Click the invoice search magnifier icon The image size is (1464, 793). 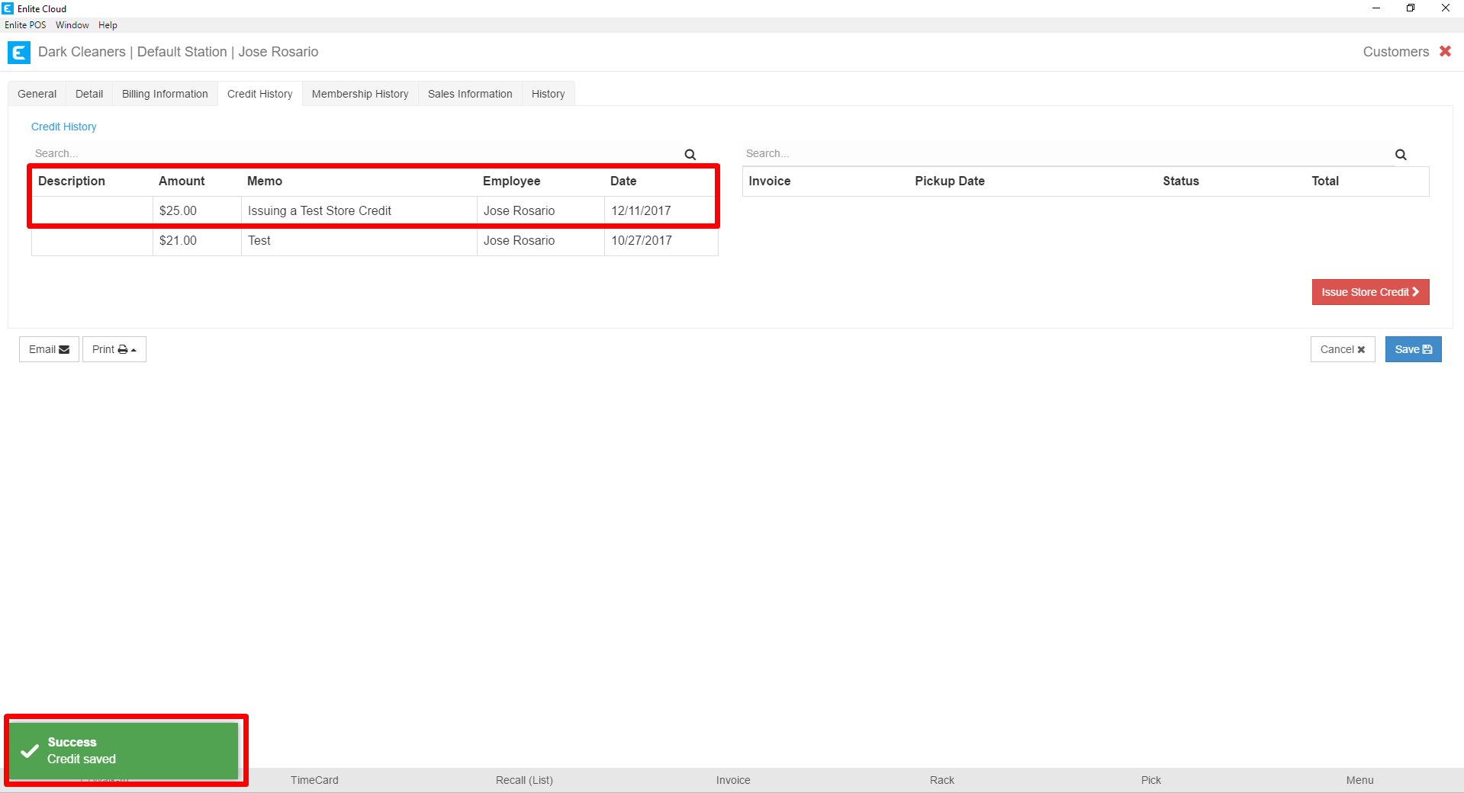[1401, 154]
